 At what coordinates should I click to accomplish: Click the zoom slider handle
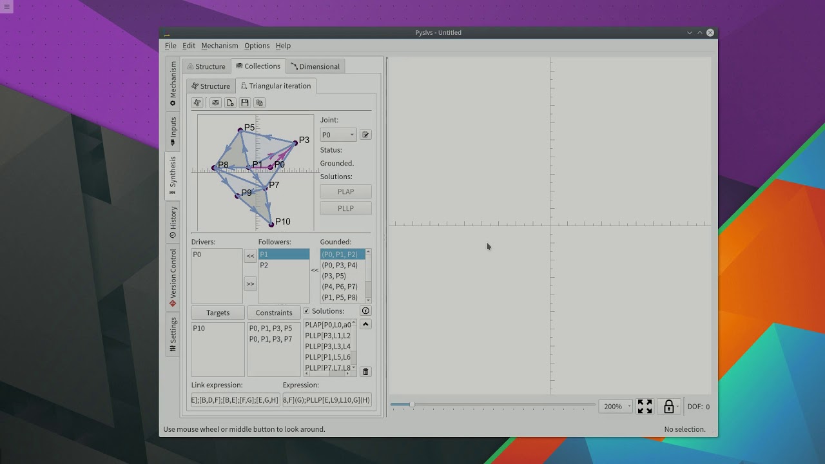click(x=412, y=405)
